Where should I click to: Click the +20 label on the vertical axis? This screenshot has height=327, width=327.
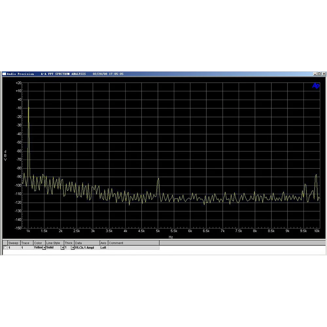[x=19, y=83]
